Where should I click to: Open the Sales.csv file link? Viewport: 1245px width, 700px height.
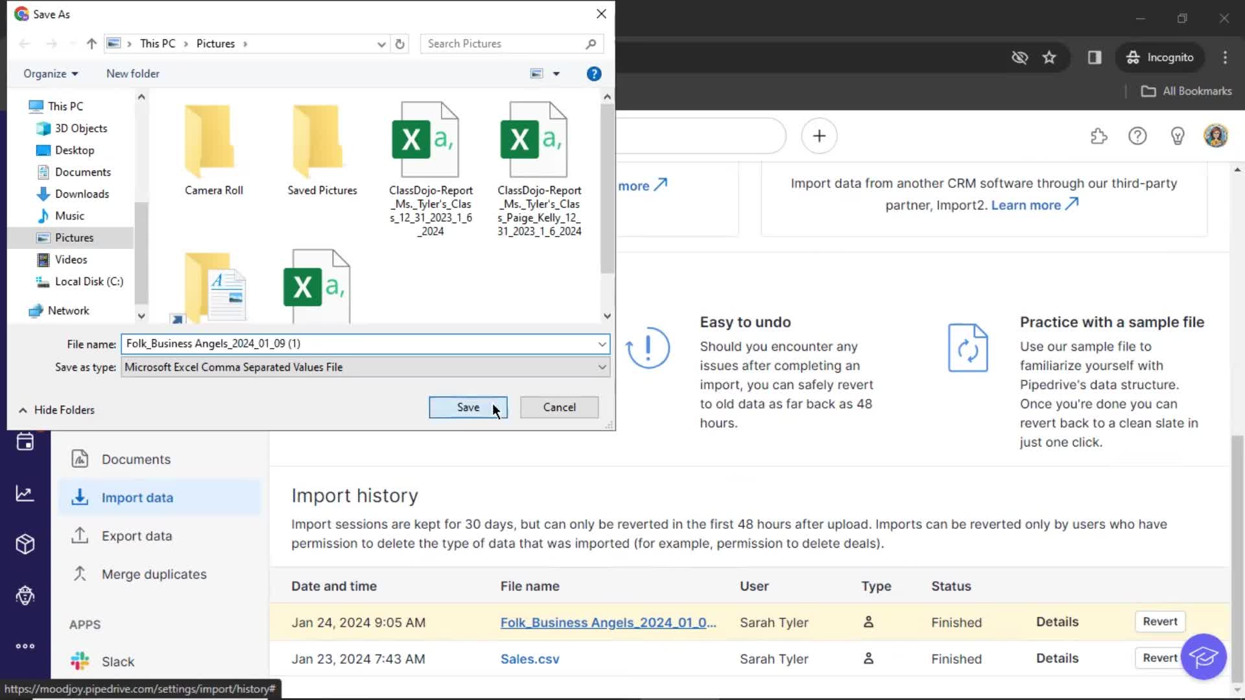[x=530, y=659]
